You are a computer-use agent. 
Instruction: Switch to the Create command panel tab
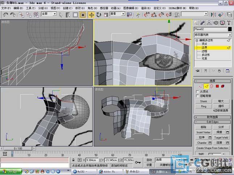coord(196,23)
